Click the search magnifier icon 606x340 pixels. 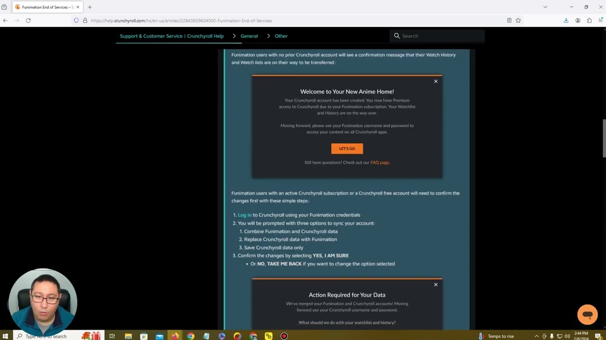pos(397,36)
